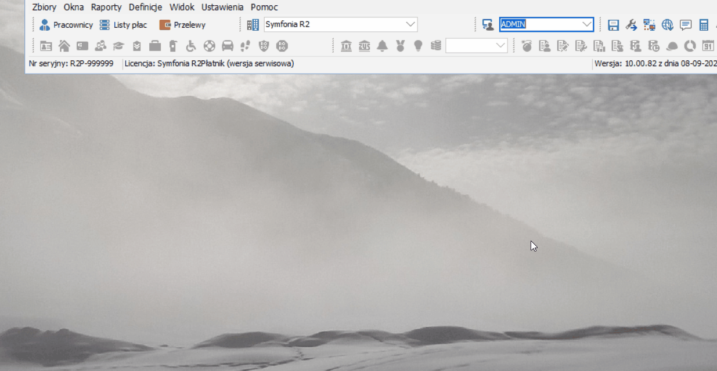
Task: Click the document with calculator icon
Action: point(636,46)
